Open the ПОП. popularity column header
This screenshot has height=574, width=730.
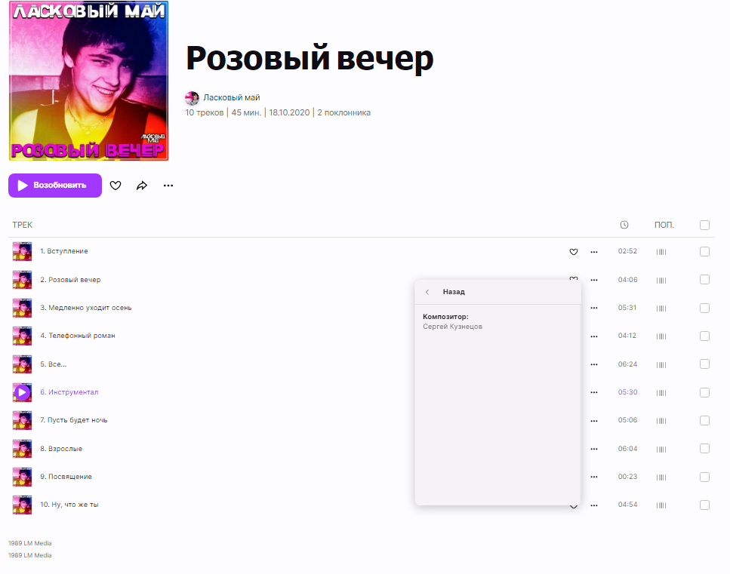(664, 225)
